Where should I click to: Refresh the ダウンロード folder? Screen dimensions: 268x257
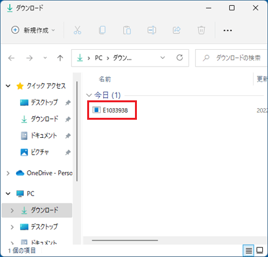pyautogui.click(x=180, y=58)
